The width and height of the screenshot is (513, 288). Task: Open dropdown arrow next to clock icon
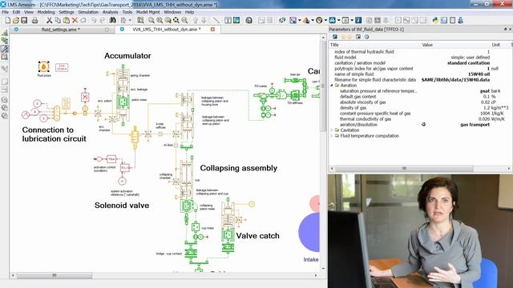pos(325,20)
